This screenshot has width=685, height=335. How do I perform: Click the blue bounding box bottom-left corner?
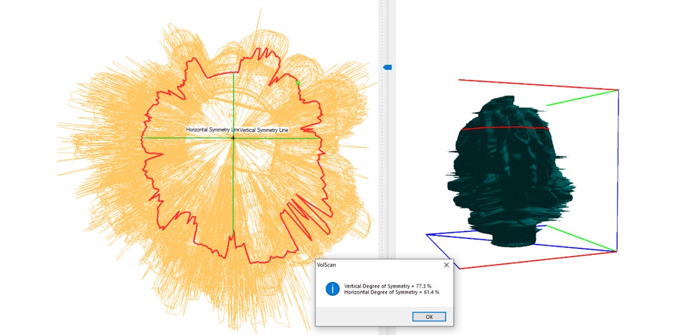pyautogui.click(x=427, y=235)
